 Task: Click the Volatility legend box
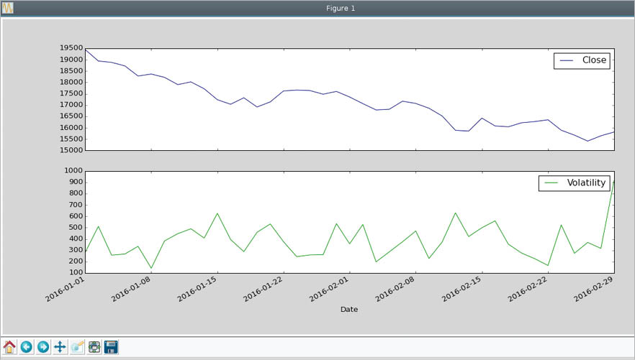coord(575,183)
